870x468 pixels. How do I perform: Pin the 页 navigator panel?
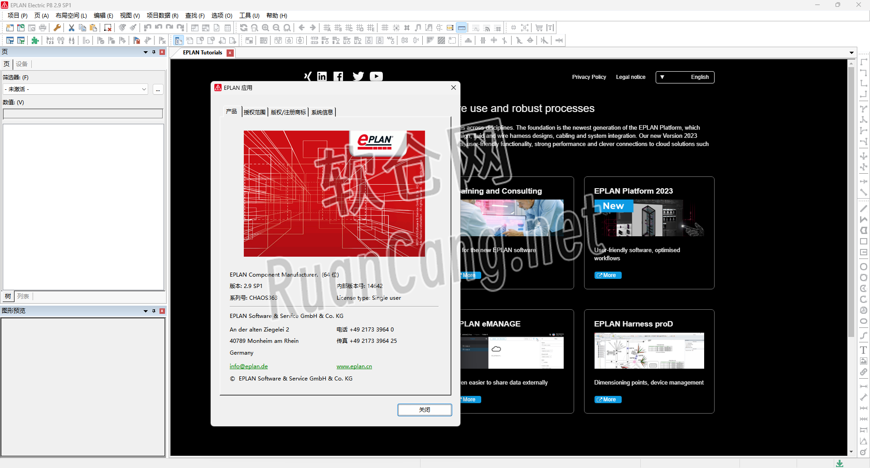point(154,52)
